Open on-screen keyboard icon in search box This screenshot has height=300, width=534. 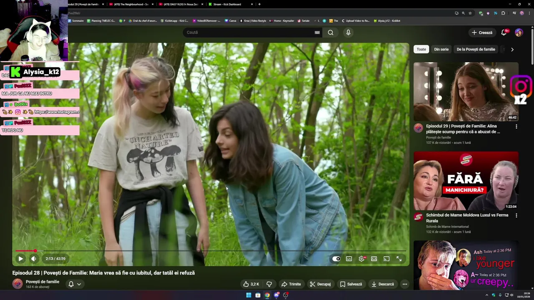(x=317, y=32)
